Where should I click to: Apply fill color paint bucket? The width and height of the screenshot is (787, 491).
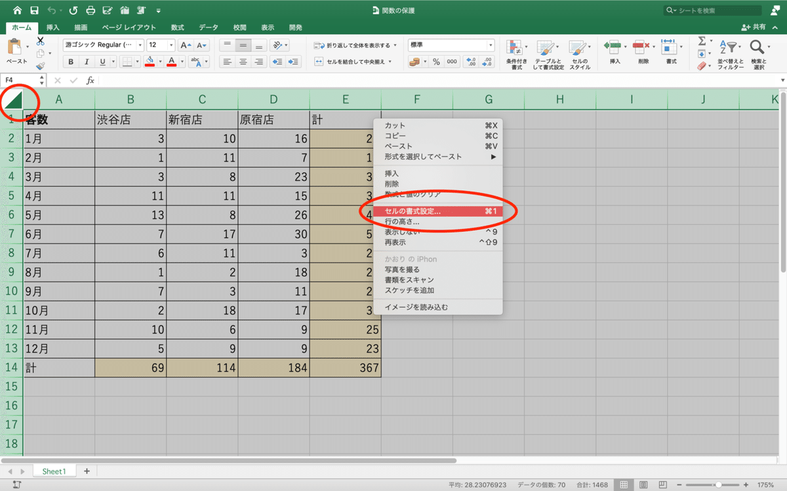tap(150, 62)
